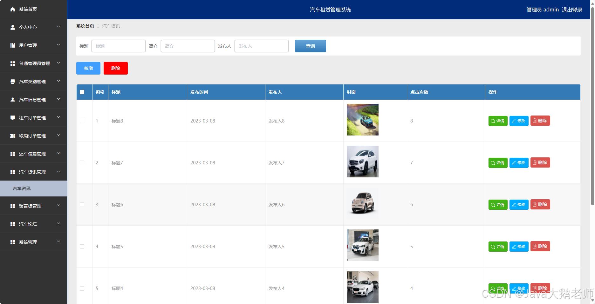Viewport: 595px width, 304px height.
Task: Expand the 汽车信息管理 chevron
Action: pyautogui.click(x=58, y=99)
